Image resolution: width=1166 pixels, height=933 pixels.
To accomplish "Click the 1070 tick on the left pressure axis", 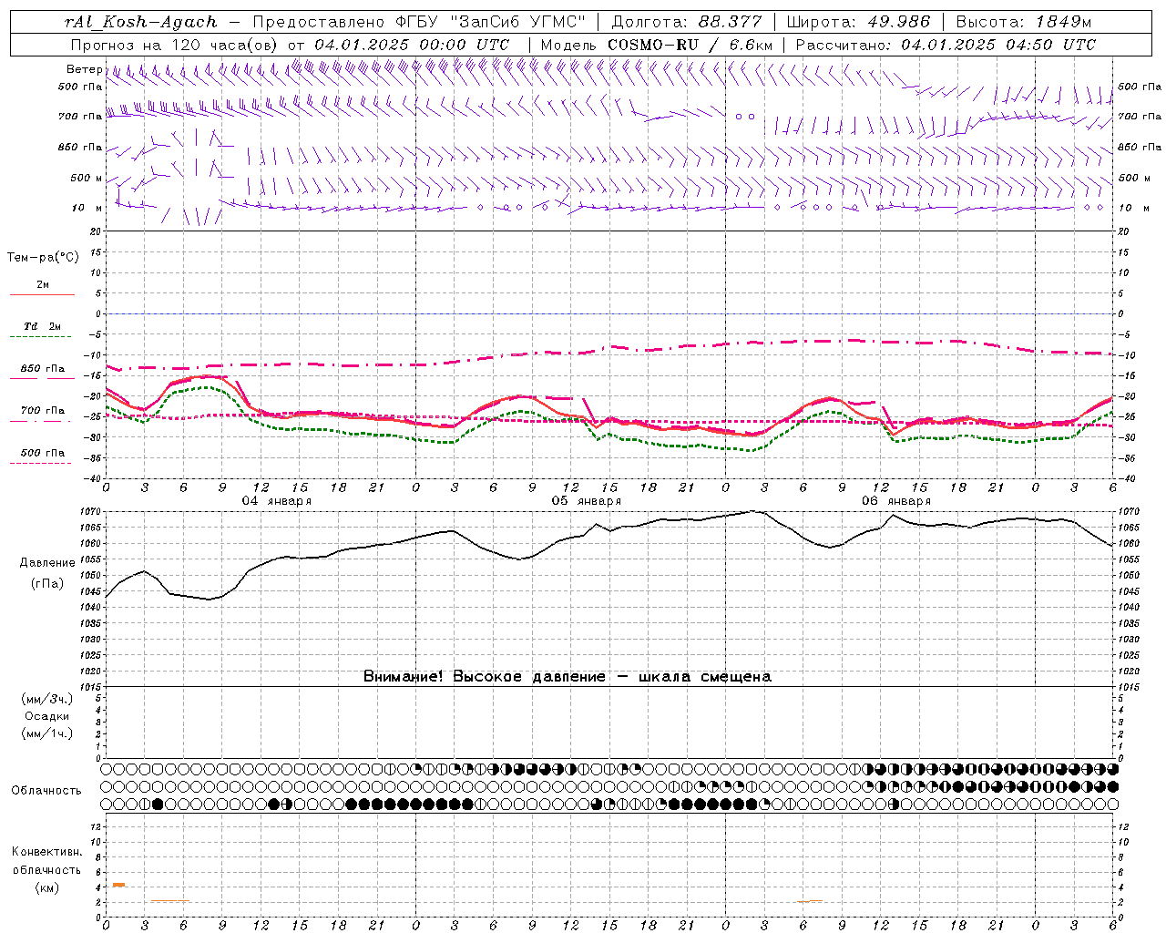I will pos(91,512).
